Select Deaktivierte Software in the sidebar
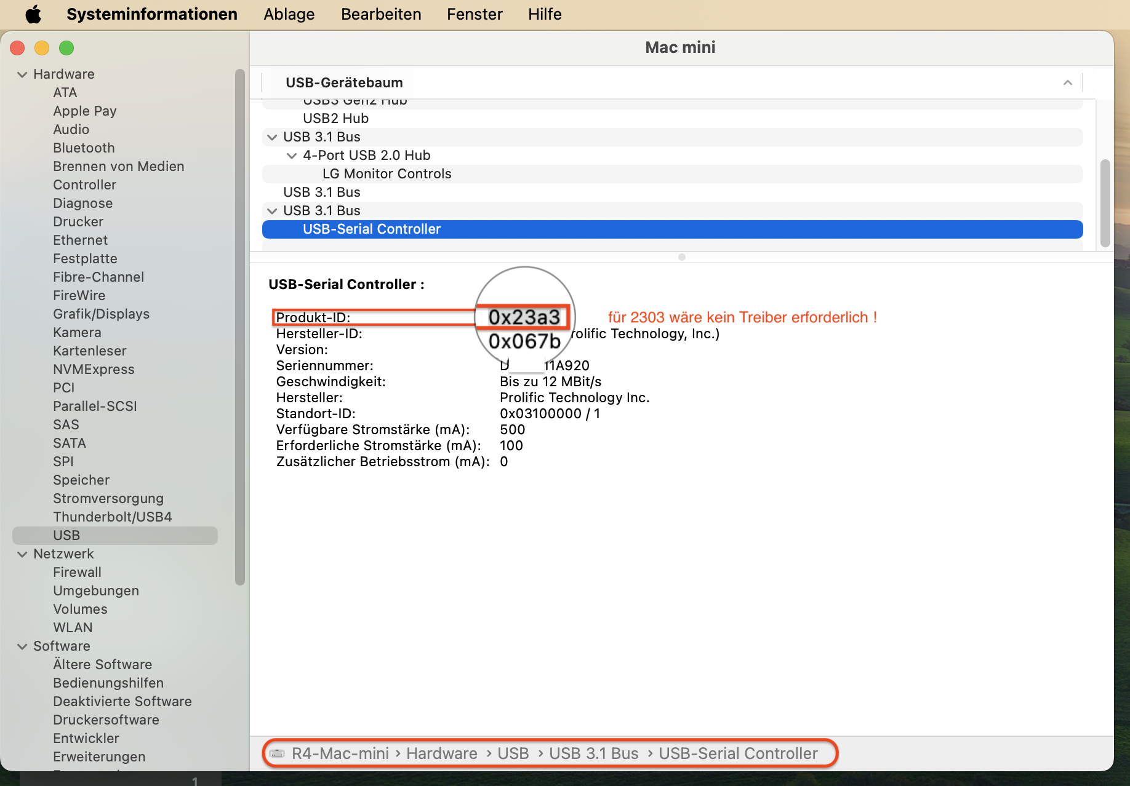This screenshot has height=786, width=1130. (x=122, y=701)
